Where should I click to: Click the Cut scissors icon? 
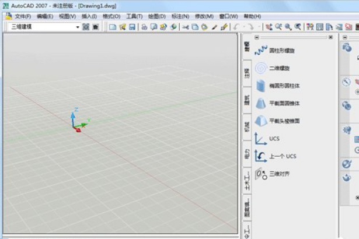coord(186,27)
